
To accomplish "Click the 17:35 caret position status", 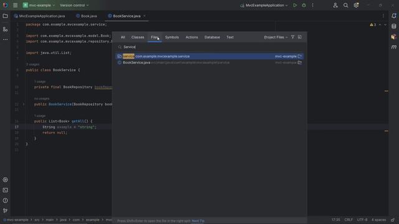I will click(x=336, y=220).
